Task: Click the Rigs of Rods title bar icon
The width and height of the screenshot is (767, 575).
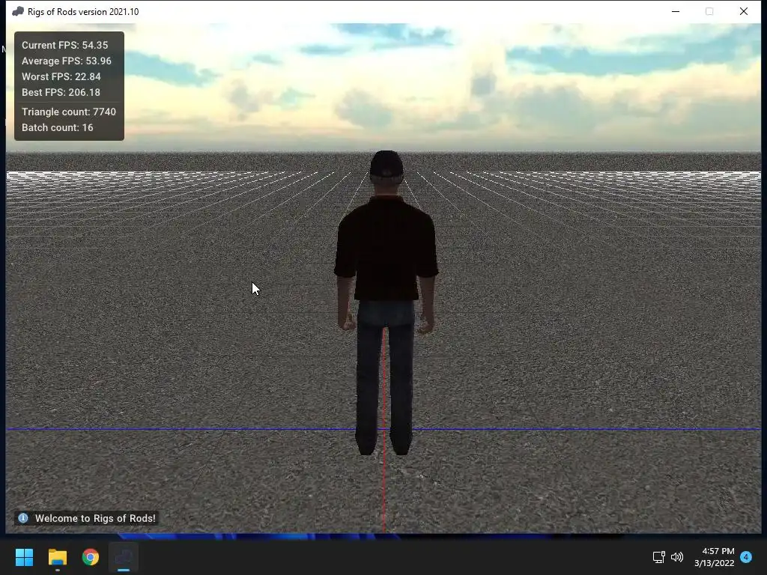Action: [x=18, y=11]
